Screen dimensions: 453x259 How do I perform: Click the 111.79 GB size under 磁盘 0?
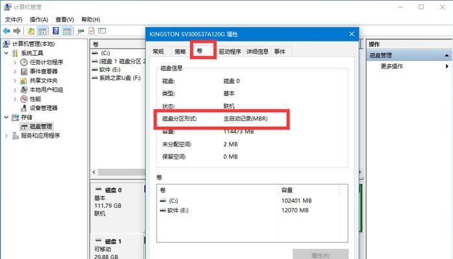(108, 206)
